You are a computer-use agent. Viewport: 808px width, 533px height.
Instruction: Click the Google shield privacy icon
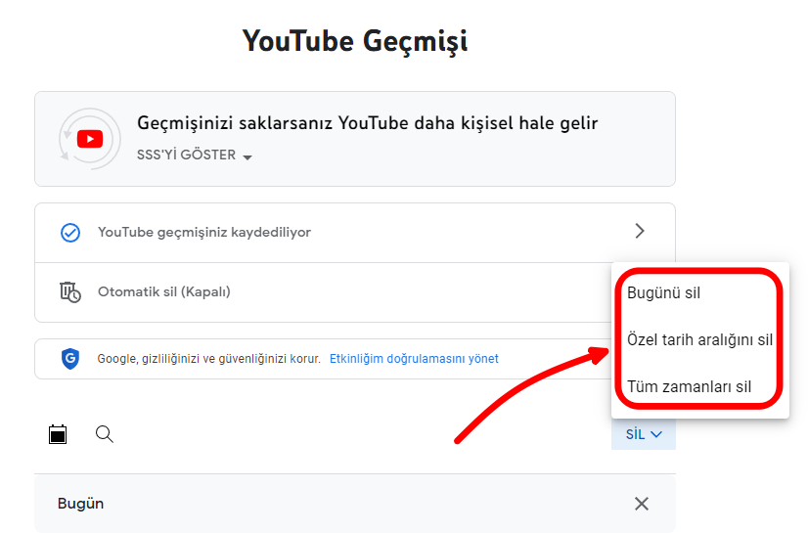click(69, 359)
